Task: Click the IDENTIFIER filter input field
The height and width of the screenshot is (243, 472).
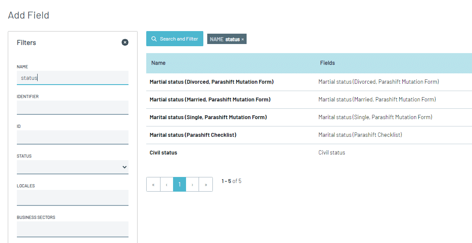Action: pyautogui.click(x=73, y=107)
